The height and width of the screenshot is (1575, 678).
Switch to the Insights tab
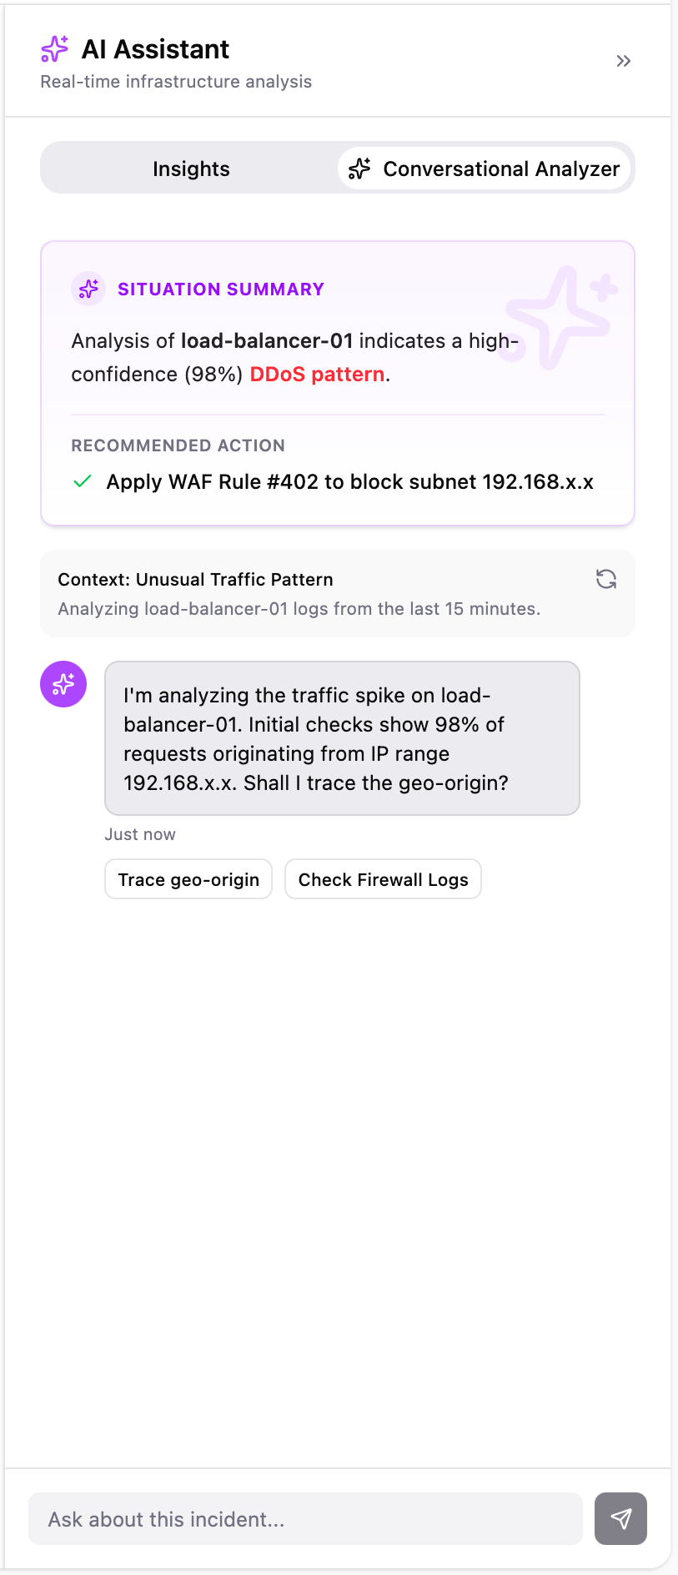click(191, 169)
